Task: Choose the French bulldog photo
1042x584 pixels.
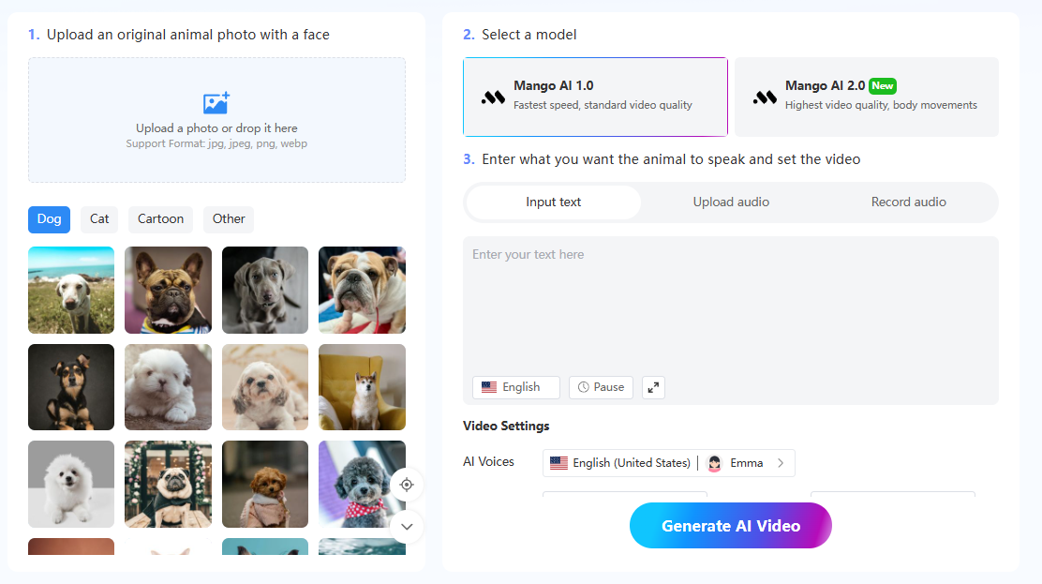Action: click(168, 290)
